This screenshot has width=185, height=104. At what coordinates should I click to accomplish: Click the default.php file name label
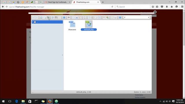pyautogui.click(x=89, y=29)
